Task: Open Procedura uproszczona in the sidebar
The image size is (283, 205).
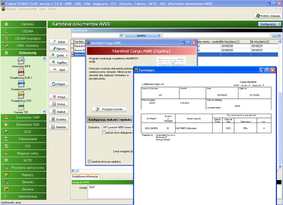Action: pos(24,167)
